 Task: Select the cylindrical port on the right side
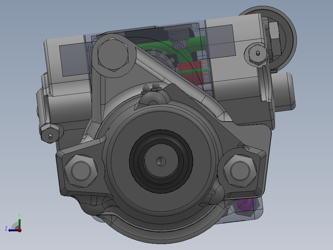284,92
